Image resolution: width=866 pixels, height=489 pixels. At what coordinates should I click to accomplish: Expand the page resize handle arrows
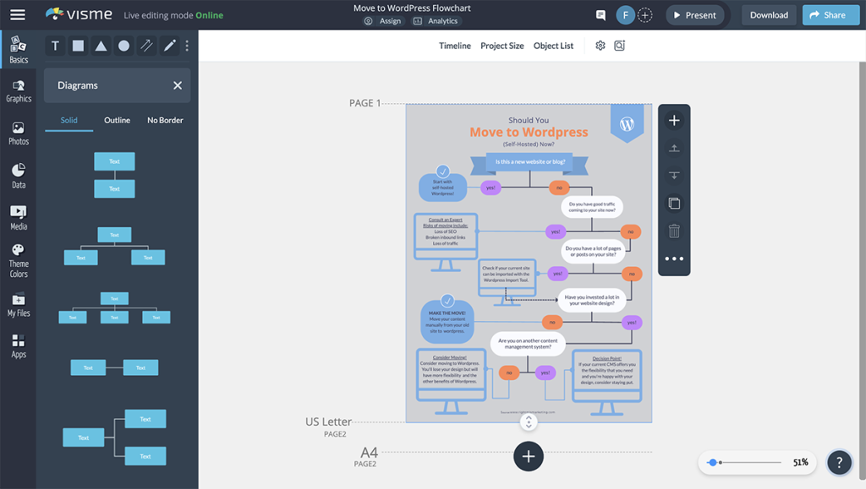[x=529, y=422]
